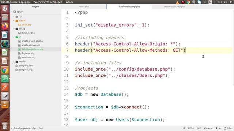Switch to create-project-api.php tab
Viewport: 234px width, 131px height.
click(x=174, y=7)
